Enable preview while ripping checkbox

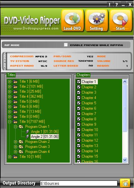click(66, 45)
